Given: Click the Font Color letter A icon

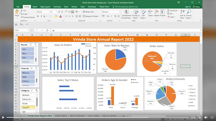Looking at the screenshot, I should click(x=60, y=16).
